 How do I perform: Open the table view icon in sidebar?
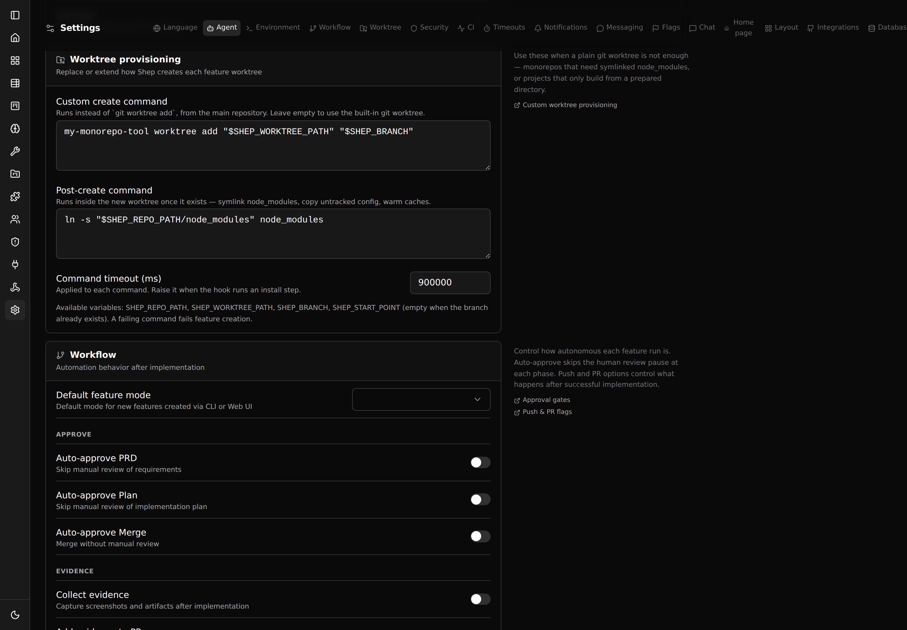(15, 83)
